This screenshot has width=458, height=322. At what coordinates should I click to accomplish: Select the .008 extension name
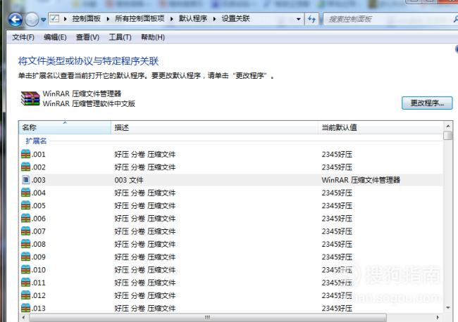tap(39, 244)
